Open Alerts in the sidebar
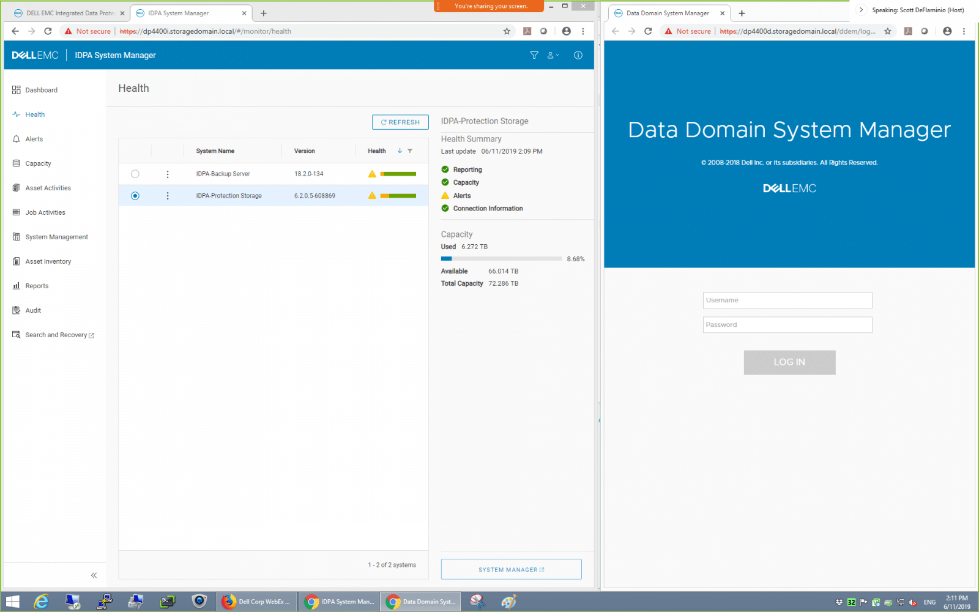The image size is (979, 612). [x=28, y=139]
